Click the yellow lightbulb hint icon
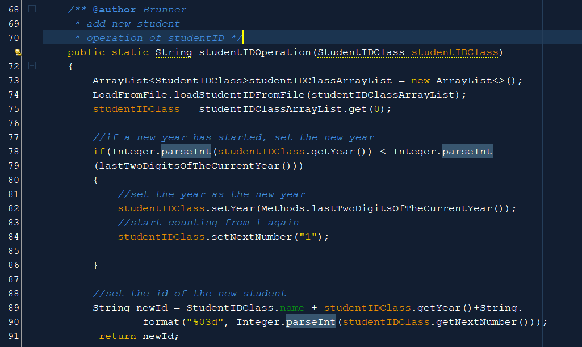Image resolution: width=582 pixels, height=347 pixels. [x=18, y=52]
